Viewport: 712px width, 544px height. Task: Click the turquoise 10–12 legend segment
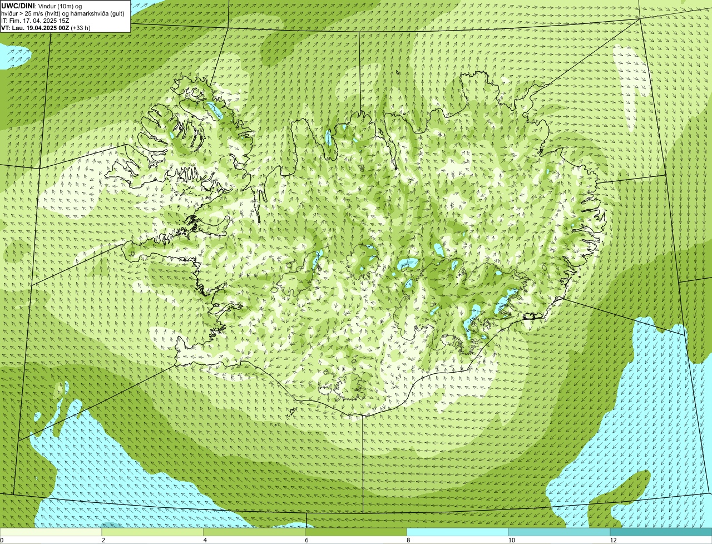click(x=560, y=532)
